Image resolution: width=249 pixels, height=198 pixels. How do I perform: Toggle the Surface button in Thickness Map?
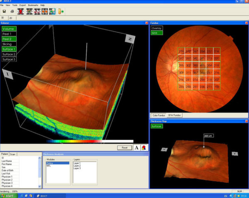[157, 126]
